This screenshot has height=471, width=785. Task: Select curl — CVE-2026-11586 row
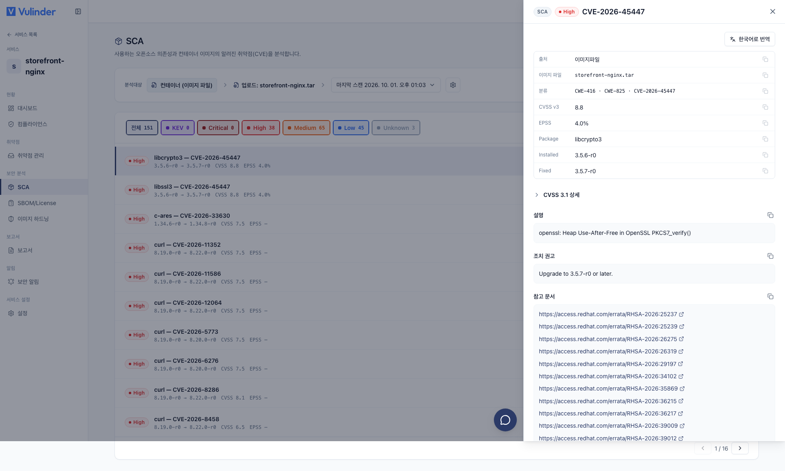coord(319,277)
